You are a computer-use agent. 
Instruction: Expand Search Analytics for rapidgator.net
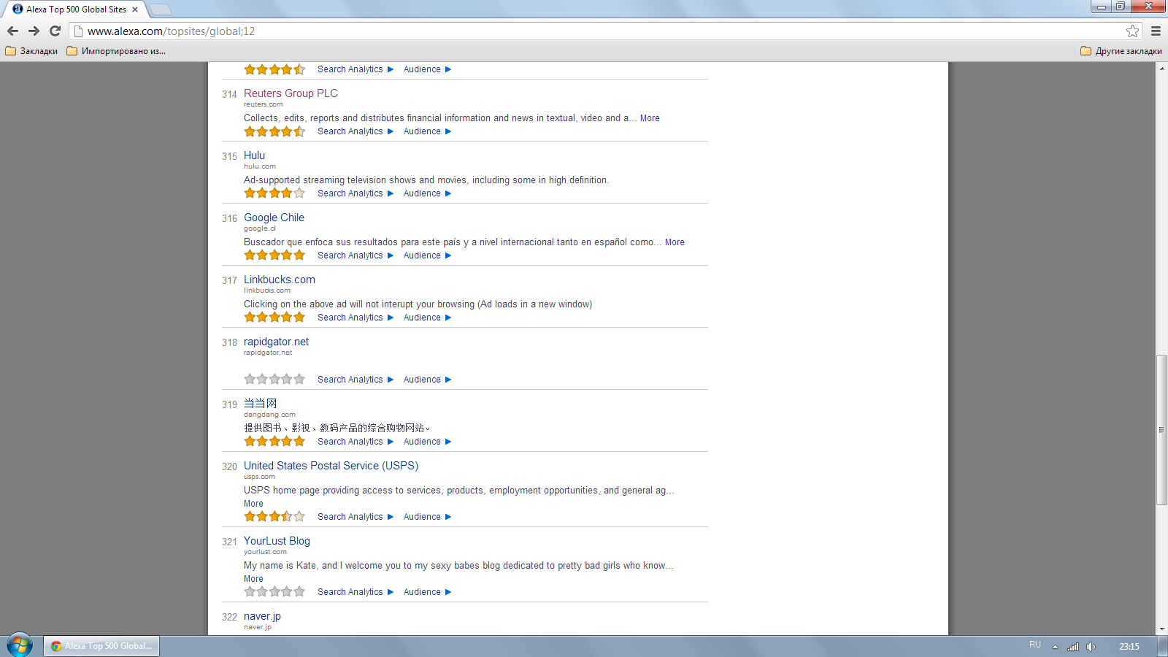pyautogui.click(x=356, y=380)
